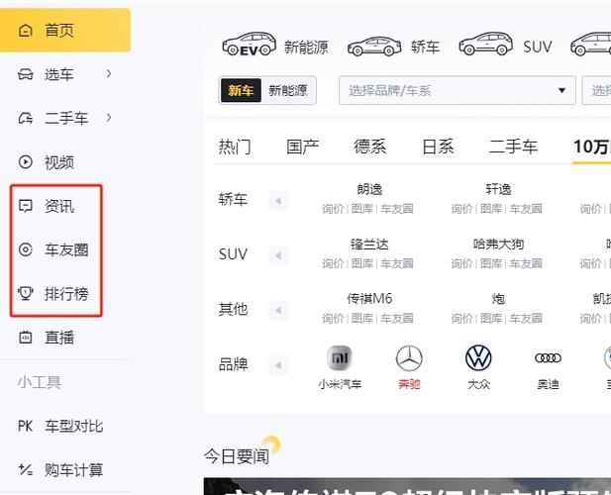The height and width of the screenshot is (495, 611).
Task: Open the 炮 car model link
Action: coord(498,299)
